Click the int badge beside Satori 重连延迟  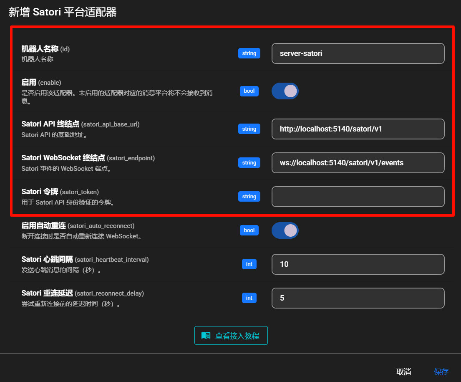(249, 298)
